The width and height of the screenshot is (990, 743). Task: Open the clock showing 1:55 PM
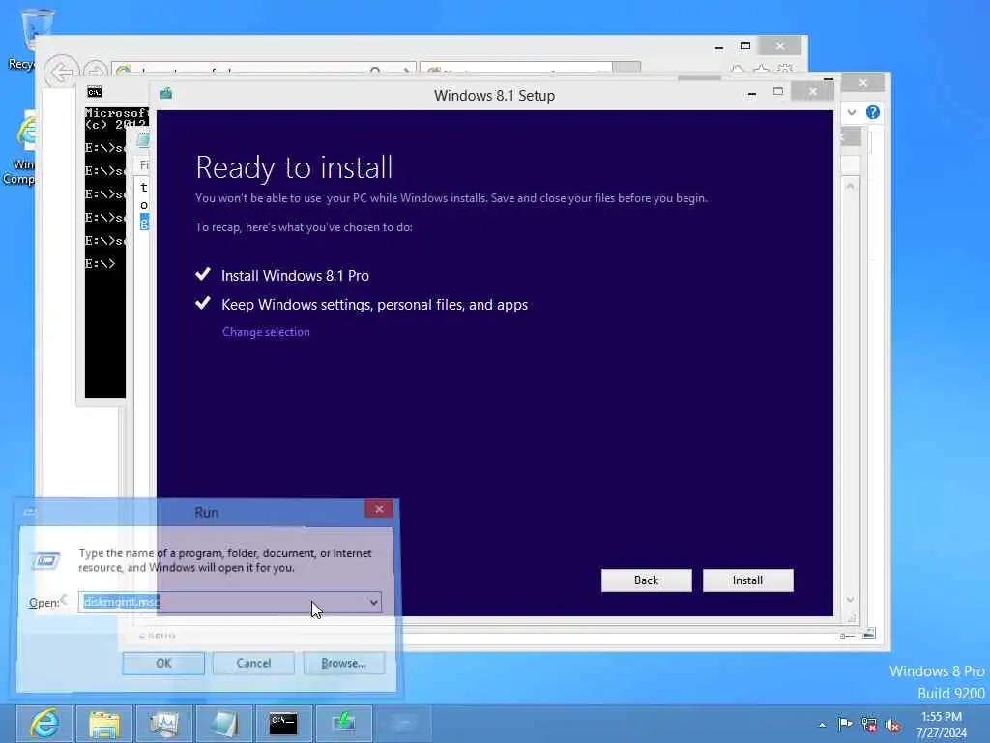tap(942, 725)
